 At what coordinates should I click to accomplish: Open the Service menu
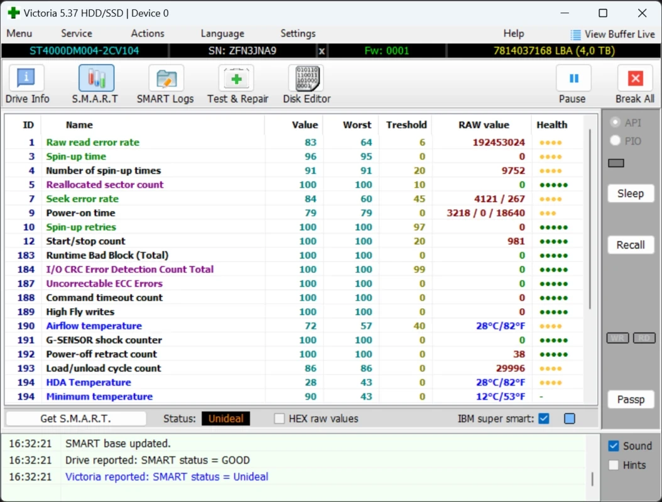coord(77,34)
